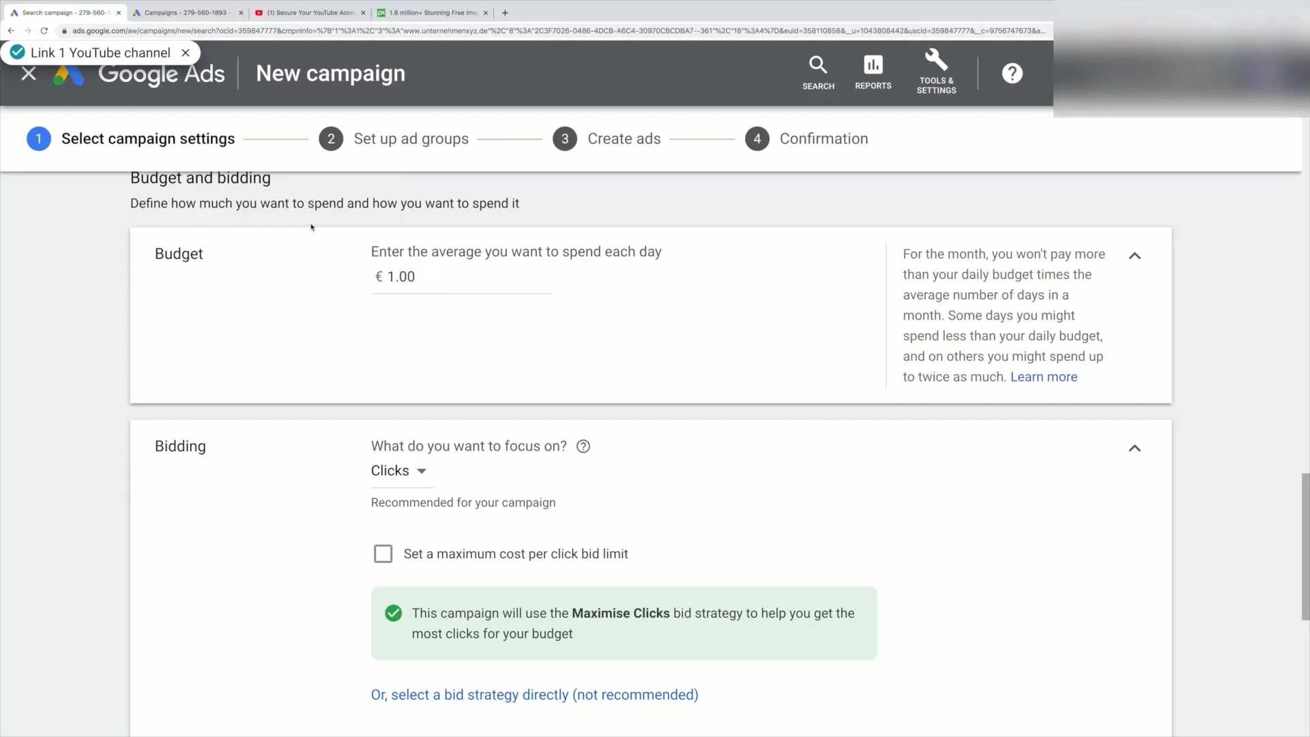Open Reports section via icon
The height and width of the screenshot is (737, 1310).
tap(873, 72)
